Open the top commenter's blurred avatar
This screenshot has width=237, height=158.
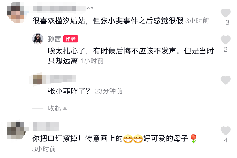coord(16,13)
